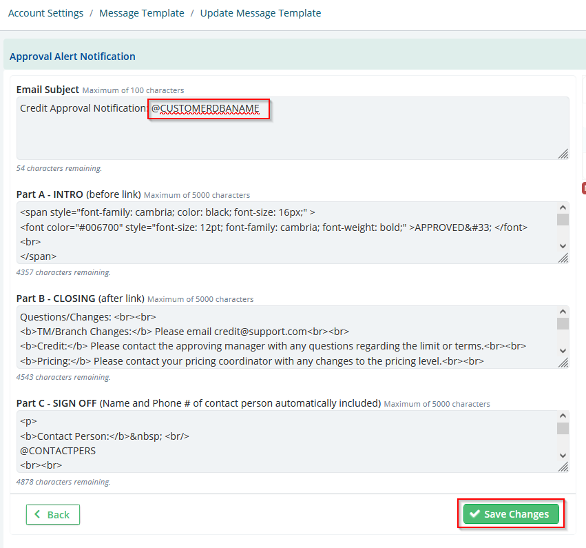Click scroll-up arrow in Part C SIGN OFF box
Screen dimensions: 586x548
[563, 415]
